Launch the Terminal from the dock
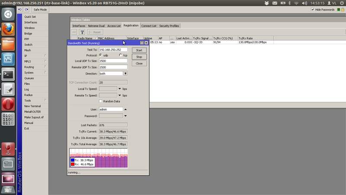 pyautogui.click(x=8, y=74)
